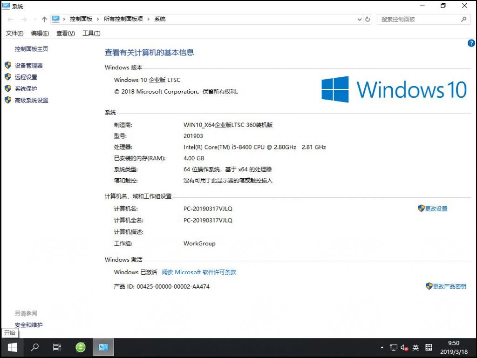The height and width of the screenshot is (358, 477).
Task: Open 控制面板 breadcrumb in address bar
Action: pyautogui.click(x=81, y=19)
